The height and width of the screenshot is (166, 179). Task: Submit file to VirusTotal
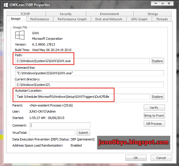pyautogui.click(x=83, y=133)
